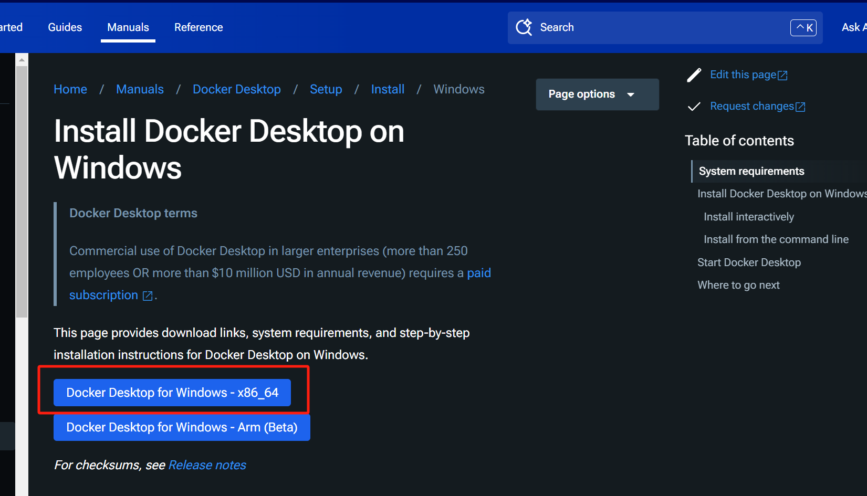Jump to System requirements section
This screenshot has height=496, width=867.
click(x=751, y=171)
